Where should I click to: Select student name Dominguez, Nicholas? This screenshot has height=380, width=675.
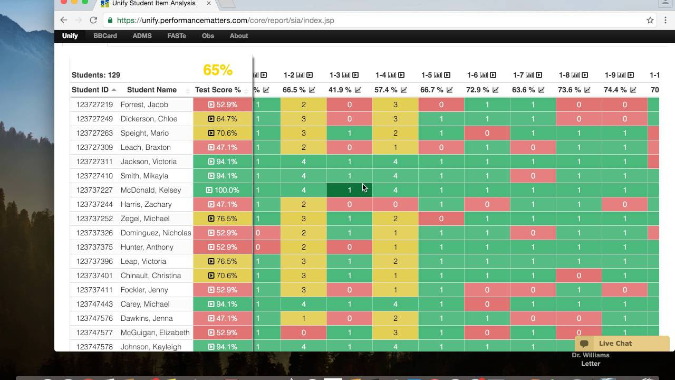[156, 233]
